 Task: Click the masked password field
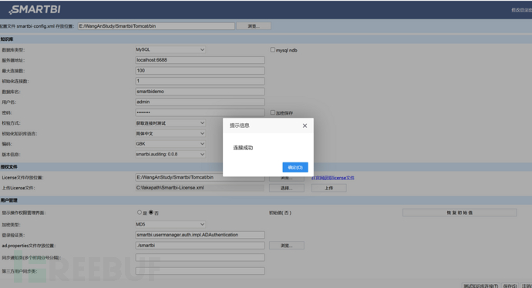pos(200,112)
